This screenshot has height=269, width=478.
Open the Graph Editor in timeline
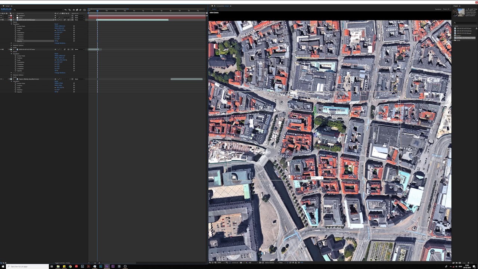click(x=84, y=10)
